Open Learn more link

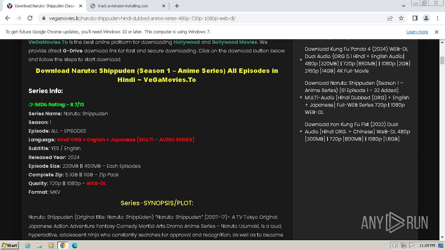[x=417, y=32]
